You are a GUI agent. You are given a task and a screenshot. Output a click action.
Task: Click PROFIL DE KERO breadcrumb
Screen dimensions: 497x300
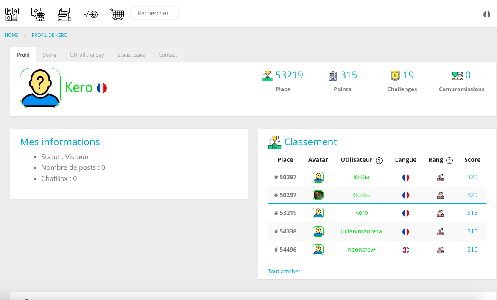50,35
